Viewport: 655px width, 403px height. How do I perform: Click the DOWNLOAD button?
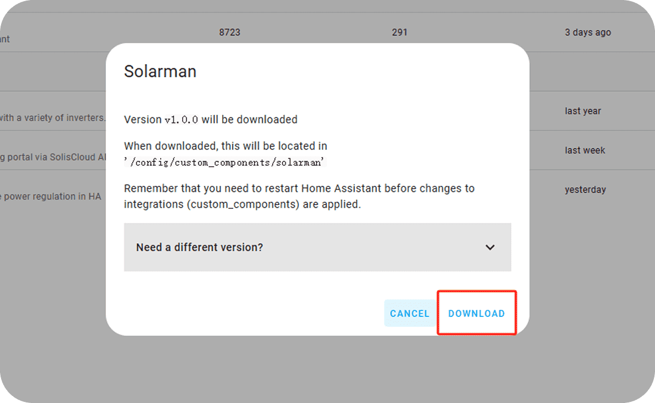(476, 314)
